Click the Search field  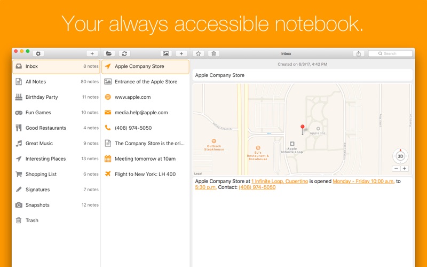(x=391, y=53)
